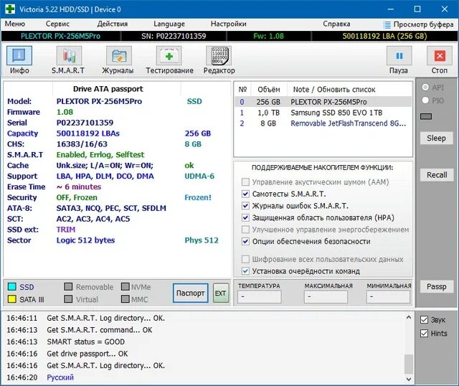The image size is (459, 386).
Task: Select drive 1 Samsung SSD 850 EVO row
Action: pos(323,113)
